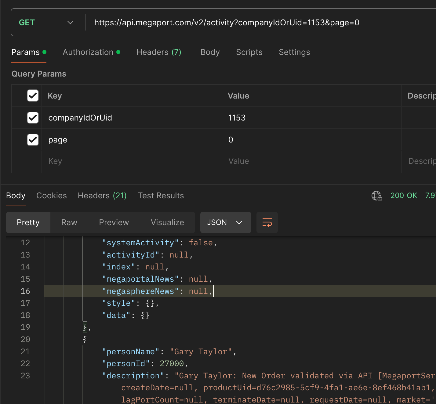The width and height of the screenshot is (436, 404).
Task: Click the personId 27000 line
Action: point(145,363)
